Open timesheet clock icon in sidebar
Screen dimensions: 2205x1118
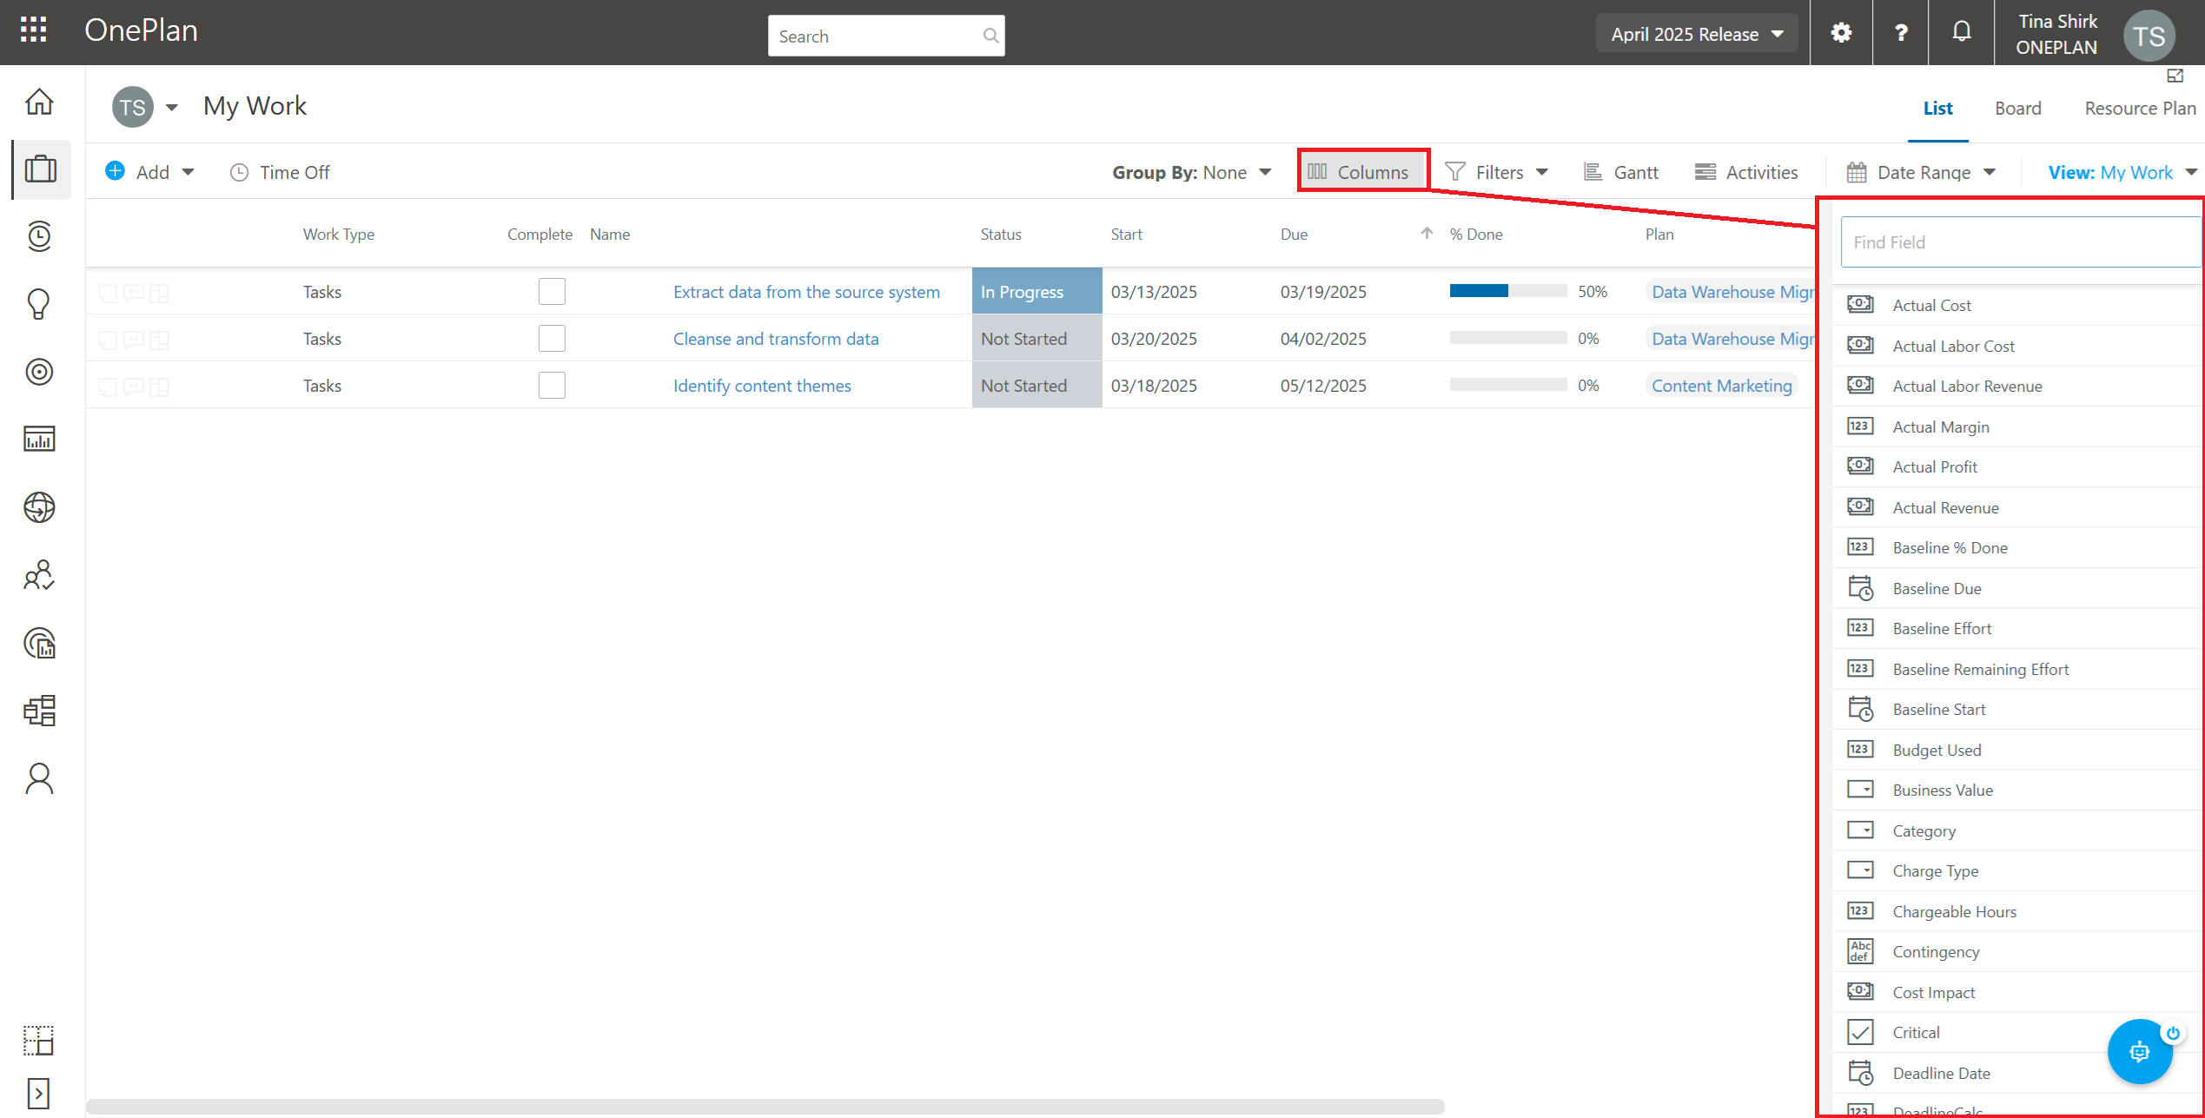(x=39, y=236)
